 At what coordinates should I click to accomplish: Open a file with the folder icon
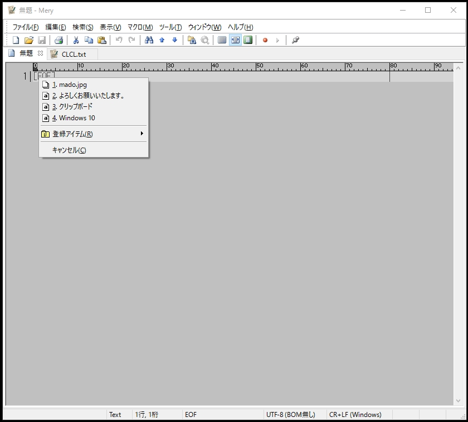[x=28, y=40]
